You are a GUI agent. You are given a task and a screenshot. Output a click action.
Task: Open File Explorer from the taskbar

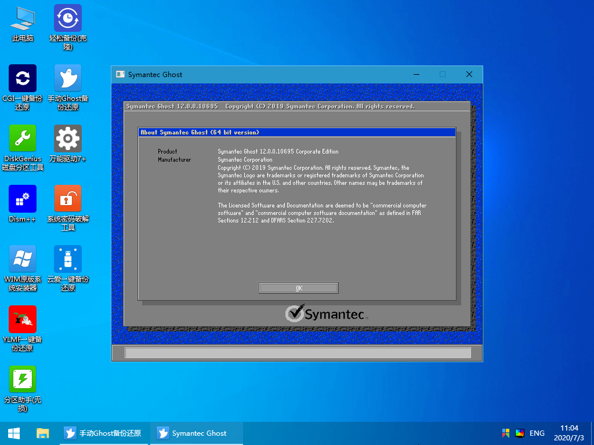coord(42,433)
